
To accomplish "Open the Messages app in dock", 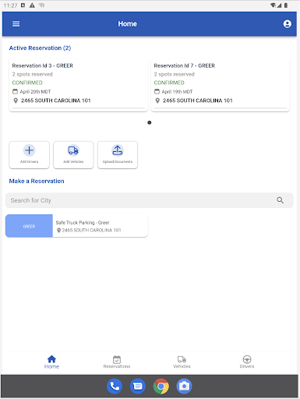I will coord(138,387).
